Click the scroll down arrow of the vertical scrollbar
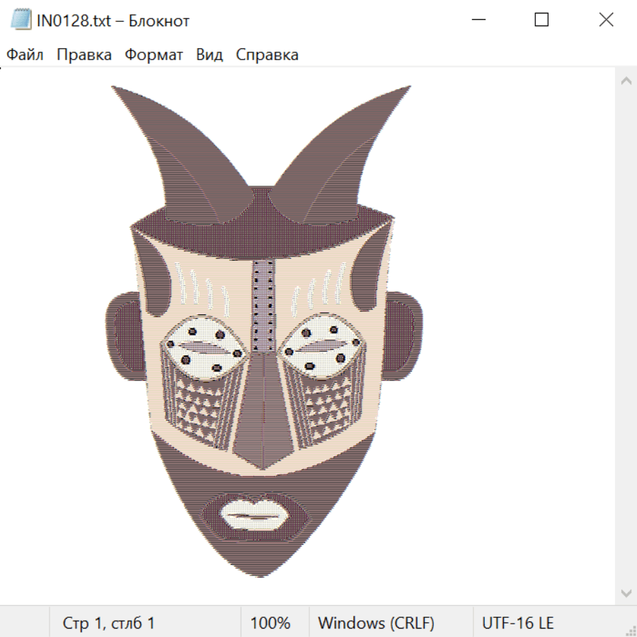This screenshot has height=637, width=637. 626,592
